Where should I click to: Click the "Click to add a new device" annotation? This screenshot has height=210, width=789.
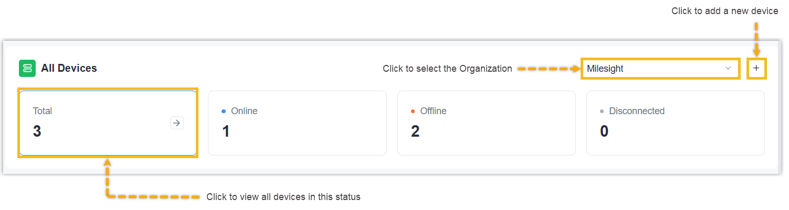point(724,11)
